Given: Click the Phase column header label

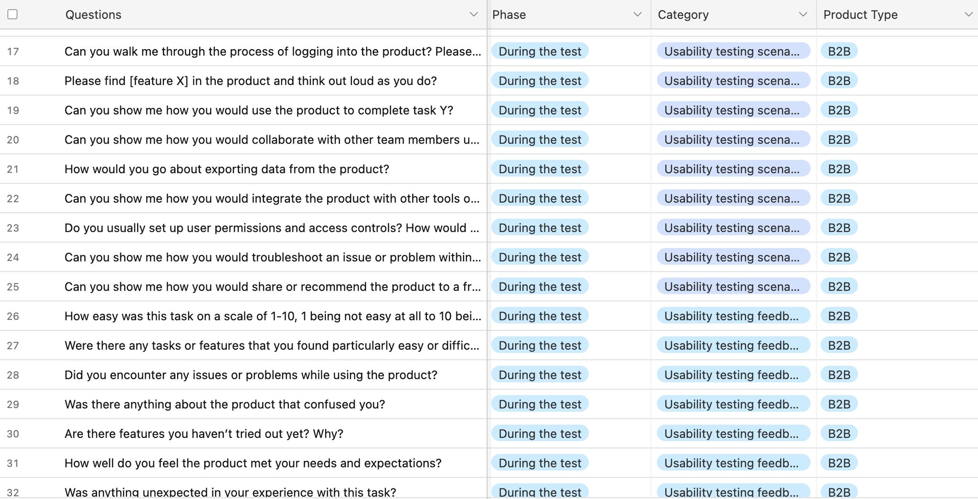Looking at the screenshot, I should click(x=509, y=15).
